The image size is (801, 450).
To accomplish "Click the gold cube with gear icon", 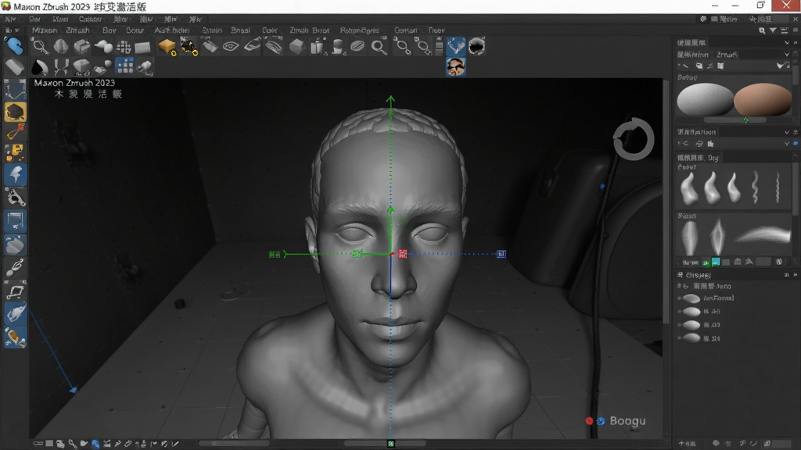I will 167,47.
